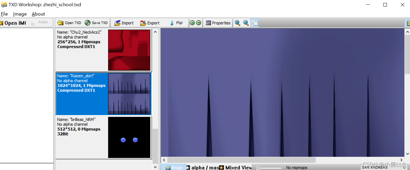Image resolution: width=410 pixels, height=170 pixels.
Task: Click the preview vertical scrollbar thumb
Action: [x=407, y=54]
